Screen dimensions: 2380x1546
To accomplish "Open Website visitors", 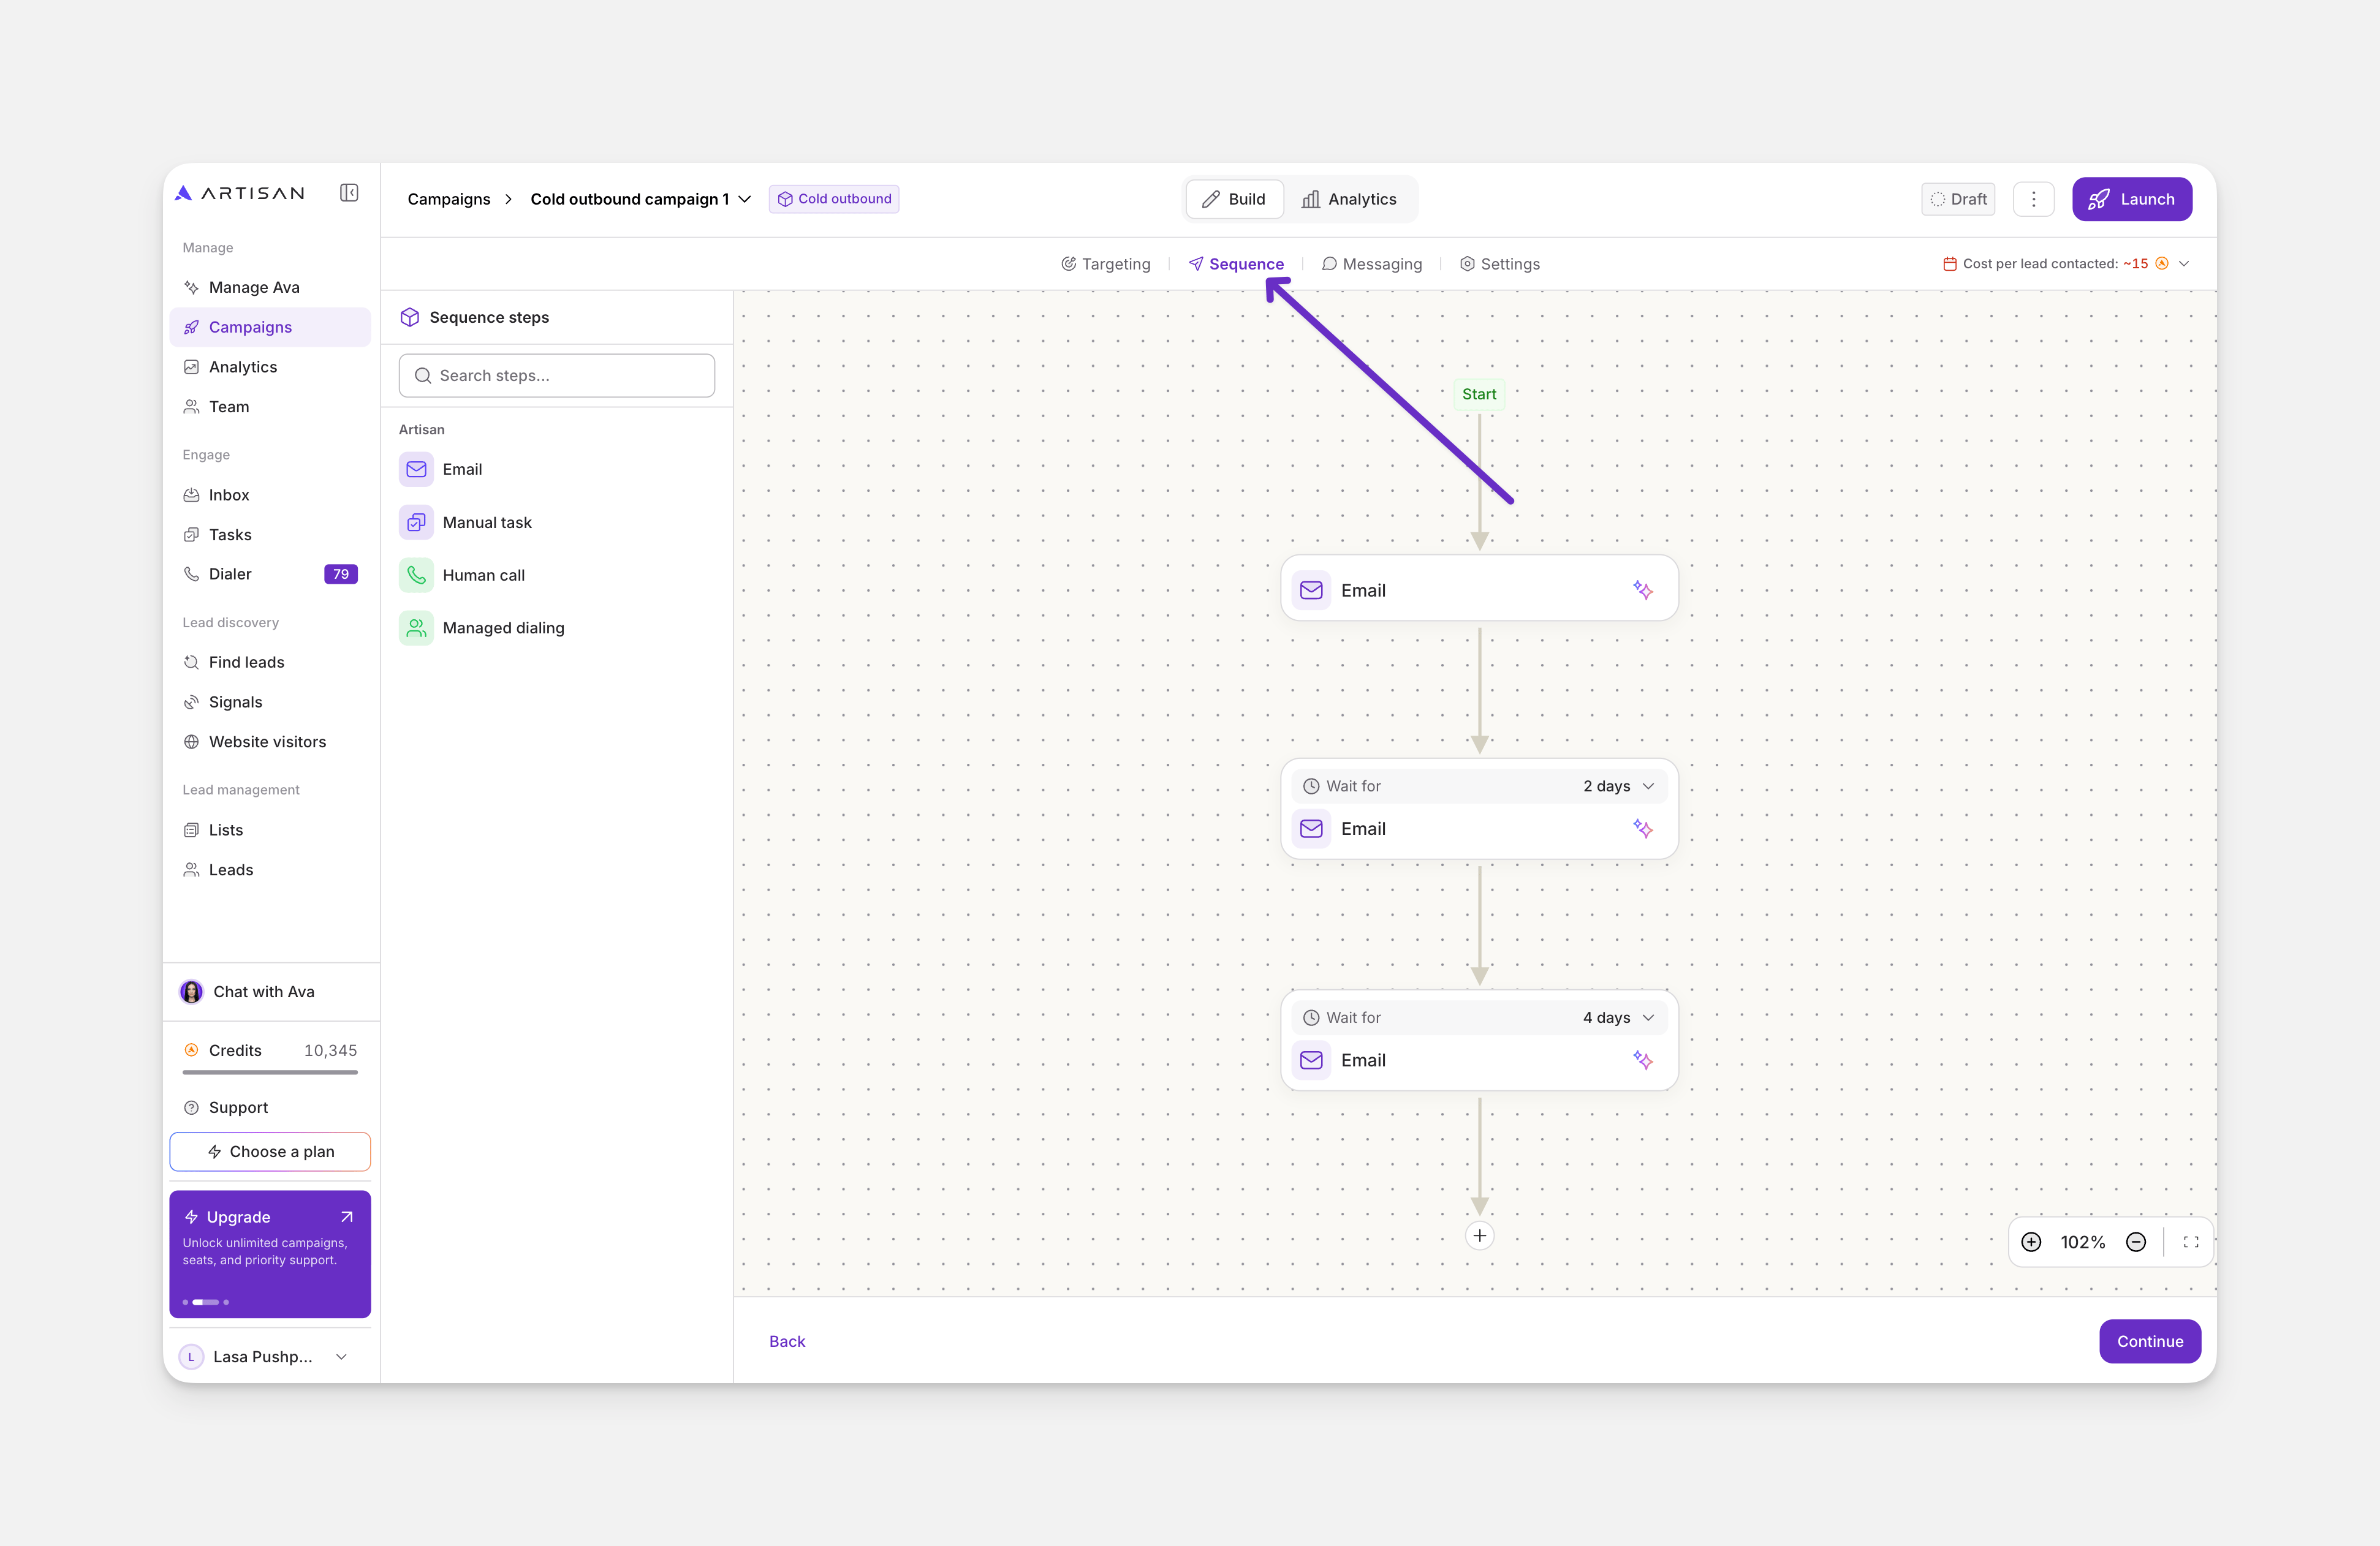I will click(270, 742).
